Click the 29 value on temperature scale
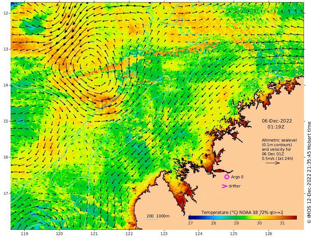This screenshot has width=311, height=240. tap(236, 223)
